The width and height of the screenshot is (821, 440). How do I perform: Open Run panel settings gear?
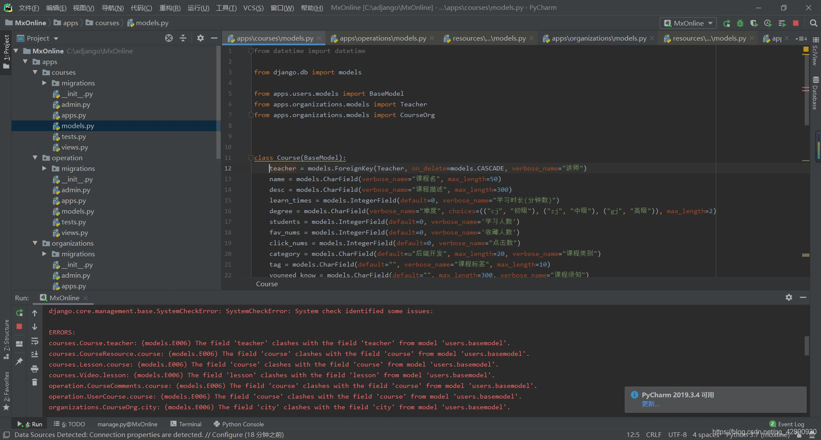click(789, 297)
